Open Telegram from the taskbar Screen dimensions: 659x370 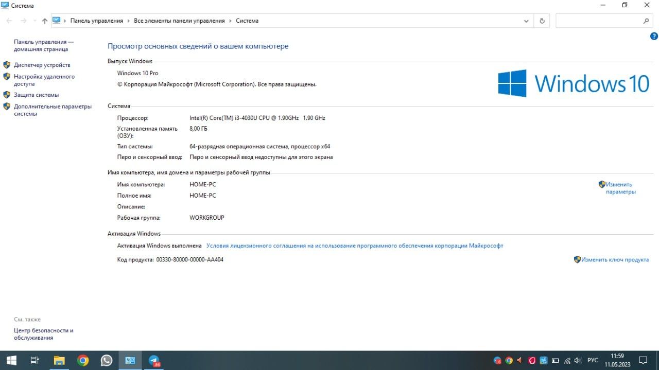[x=154, y=360]
